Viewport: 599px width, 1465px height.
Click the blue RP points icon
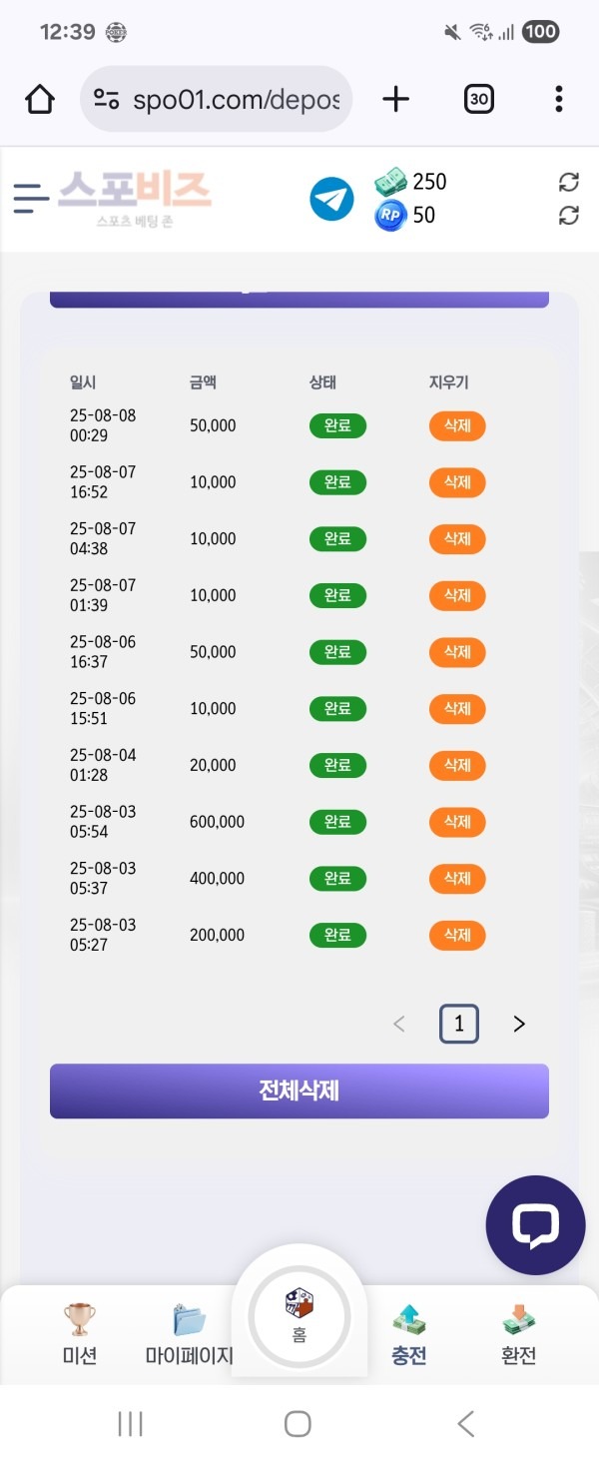tap(390, 216)
